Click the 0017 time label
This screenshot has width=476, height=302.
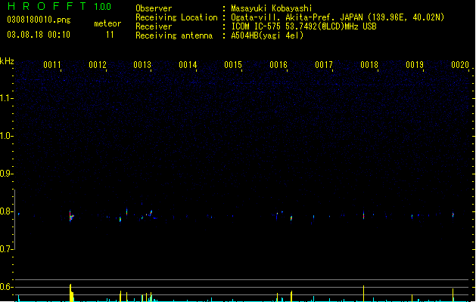point(324,65)
